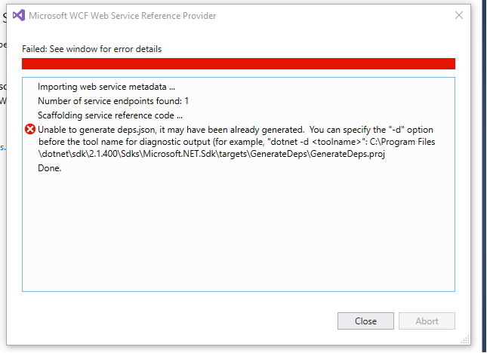Select the 'Importing web service metadata' log line
The height and width of the screenshot is (353, 487).
[x=106, y=87]
